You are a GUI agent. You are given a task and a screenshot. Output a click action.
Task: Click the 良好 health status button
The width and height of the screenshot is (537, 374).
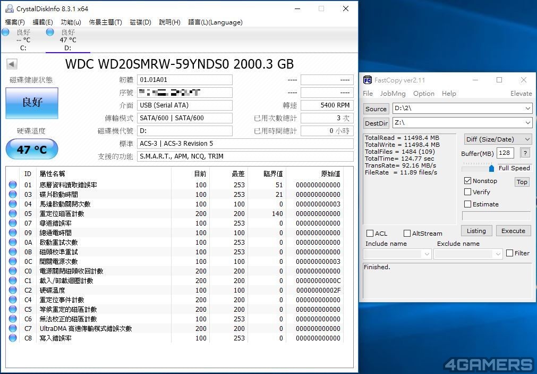[32, 103]
